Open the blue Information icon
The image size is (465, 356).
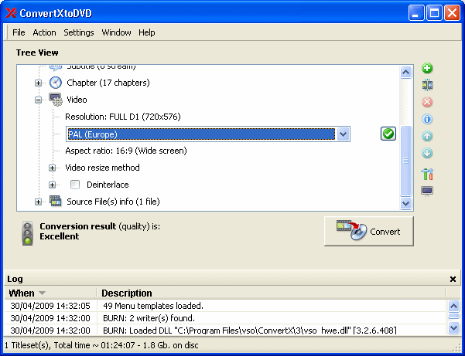point(427,119)
